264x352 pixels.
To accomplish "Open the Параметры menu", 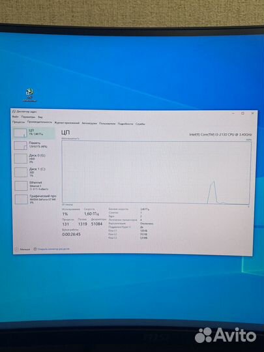I will click(x=28, y=117).
